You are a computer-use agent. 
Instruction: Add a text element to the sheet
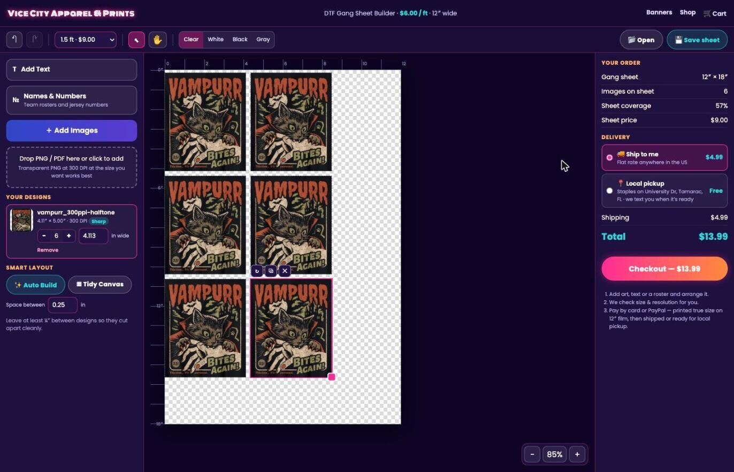click(x=72, y=70)
